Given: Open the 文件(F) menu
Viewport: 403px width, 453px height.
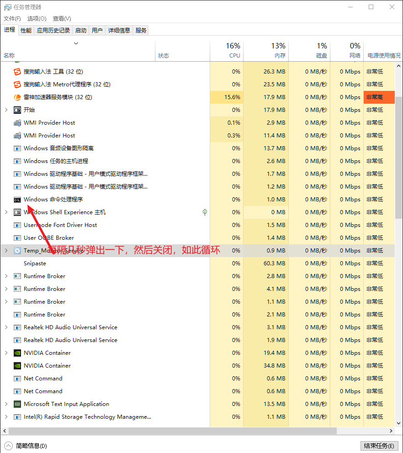Looking at the screenshot, I should (x=12, y=19).
